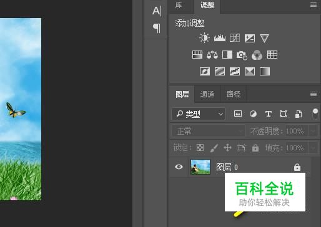This screenshot has height=227, width=321.
Task: Filter layers by adjustment layers
Action: click(x=253, y=113)
